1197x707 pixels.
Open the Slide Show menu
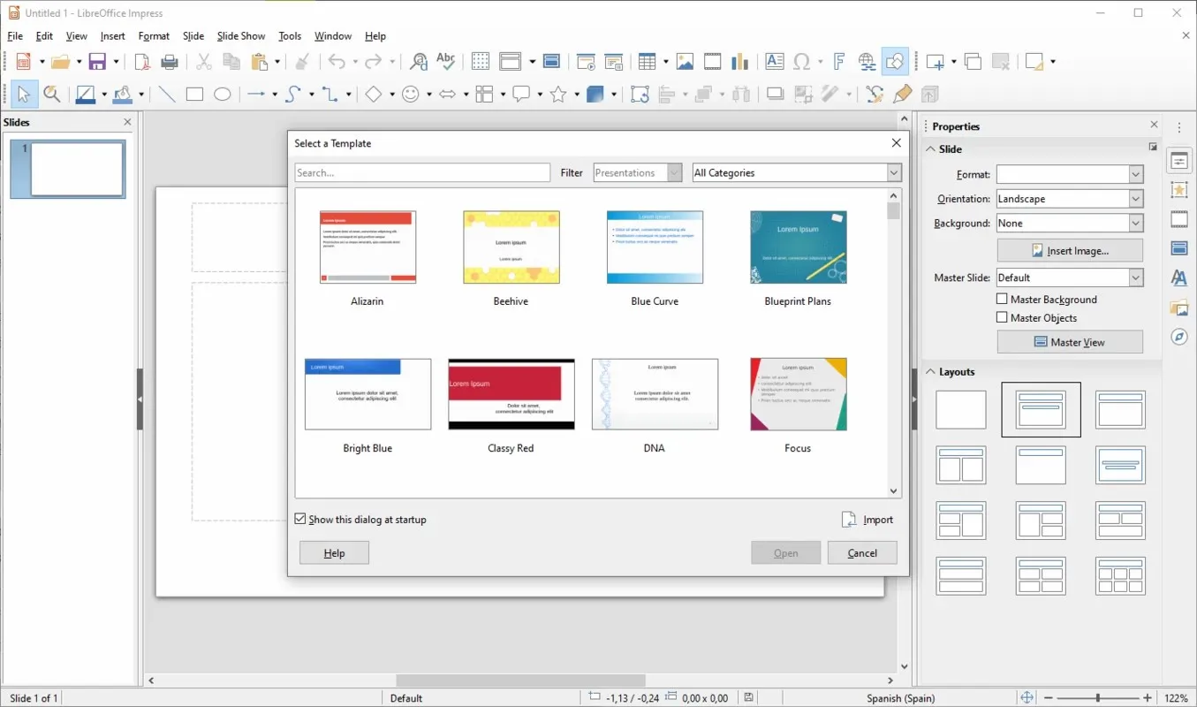241,36
